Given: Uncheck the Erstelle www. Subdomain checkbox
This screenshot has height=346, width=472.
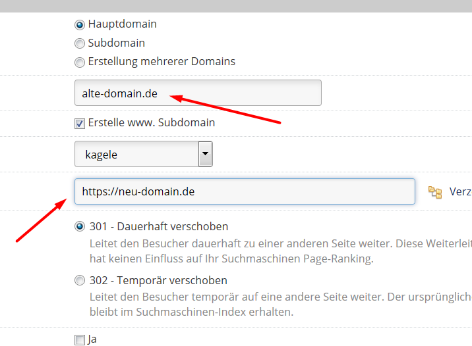Looking at the screenshot, I should tap(80, 123).
